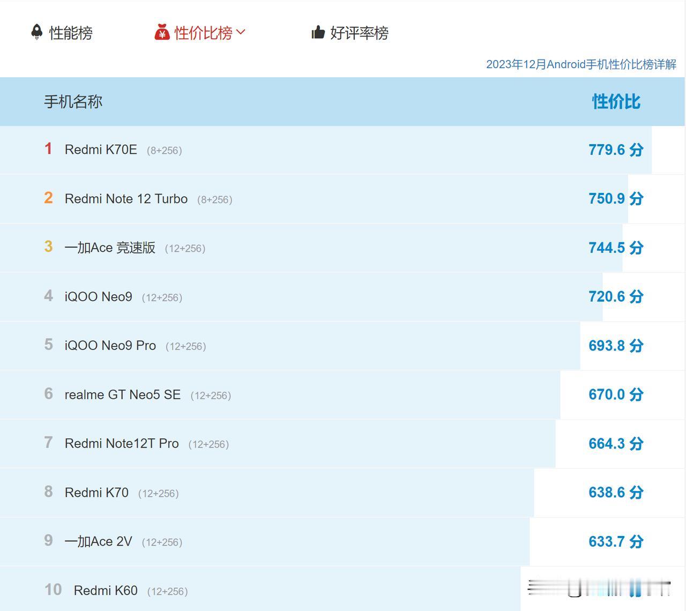
Task: Click (8+256) spec beside Redmi Note 12 Turbo
Action: click(x=215, y=200)
